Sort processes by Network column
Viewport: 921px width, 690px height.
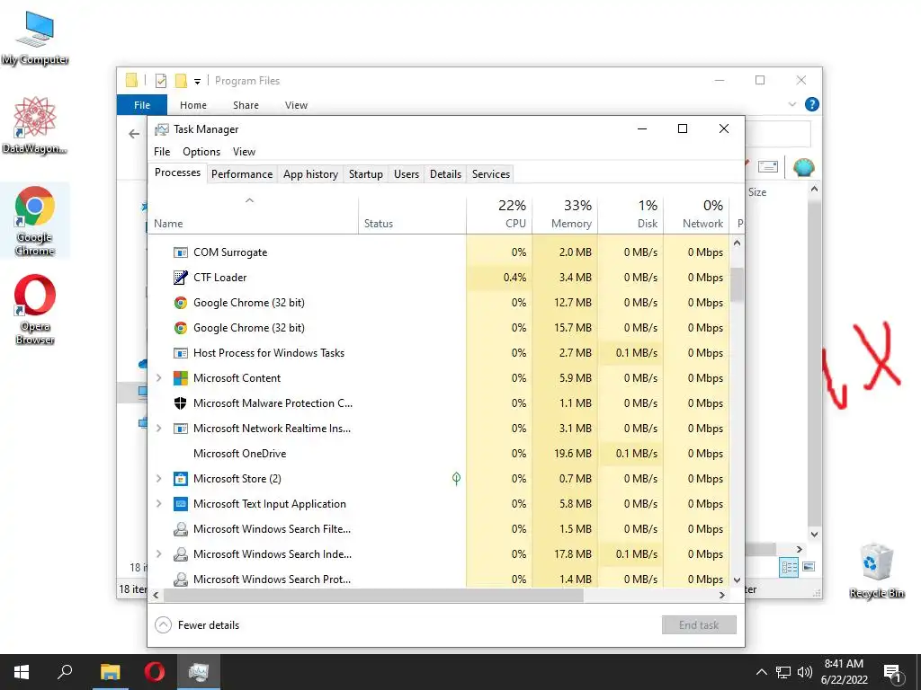(x=697, y=214)
